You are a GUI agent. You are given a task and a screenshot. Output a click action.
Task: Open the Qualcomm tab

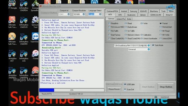click(131, 15)
